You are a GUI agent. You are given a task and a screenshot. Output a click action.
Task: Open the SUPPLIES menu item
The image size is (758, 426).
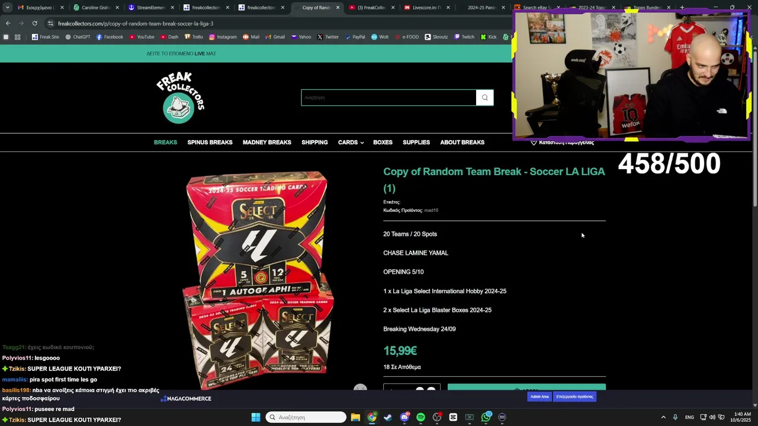pyautogui.click(x=416, y=142)
